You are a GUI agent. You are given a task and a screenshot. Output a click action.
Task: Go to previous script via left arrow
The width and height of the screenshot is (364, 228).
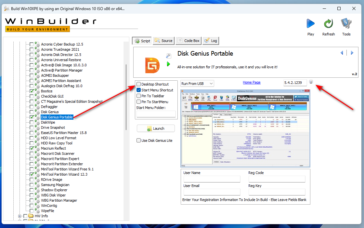(x=342, y=53)
